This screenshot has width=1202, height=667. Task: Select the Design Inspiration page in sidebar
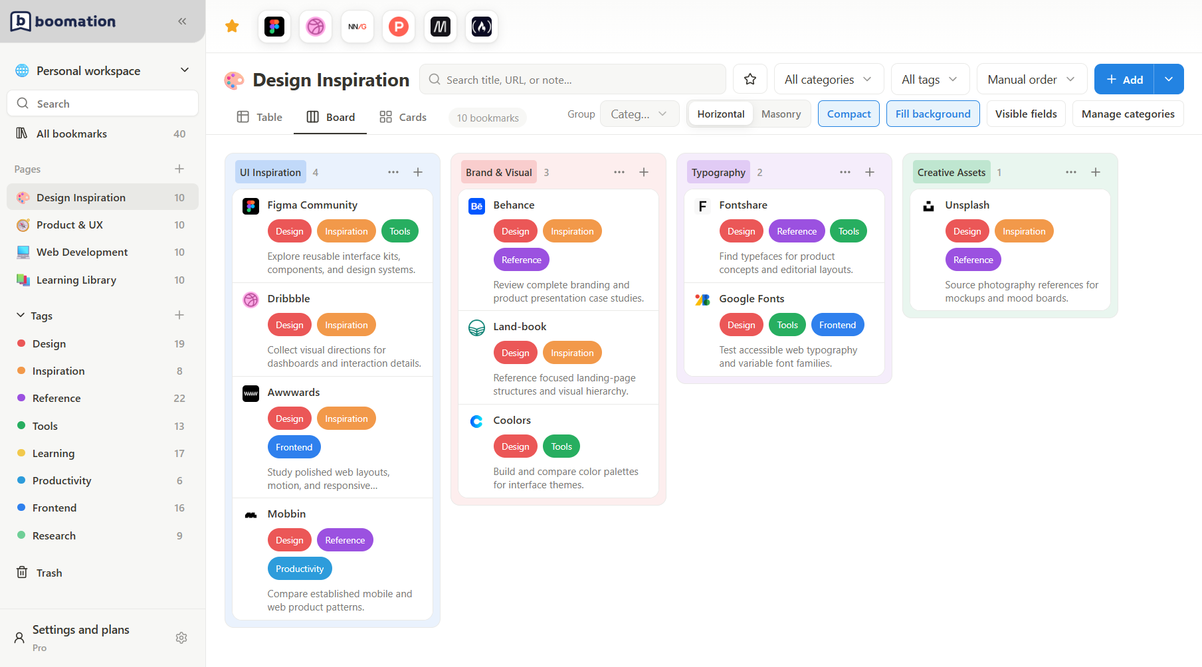(102, 197)
